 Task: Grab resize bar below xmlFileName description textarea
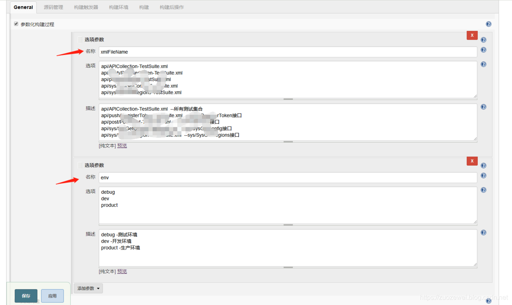[288, 142]
